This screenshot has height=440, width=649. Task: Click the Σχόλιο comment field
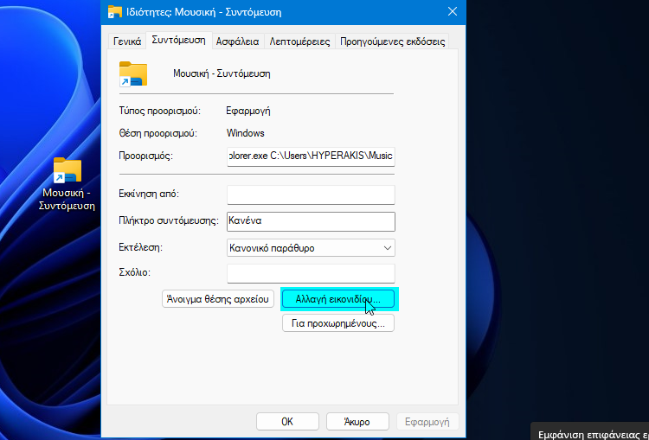(x=311, y=273)
